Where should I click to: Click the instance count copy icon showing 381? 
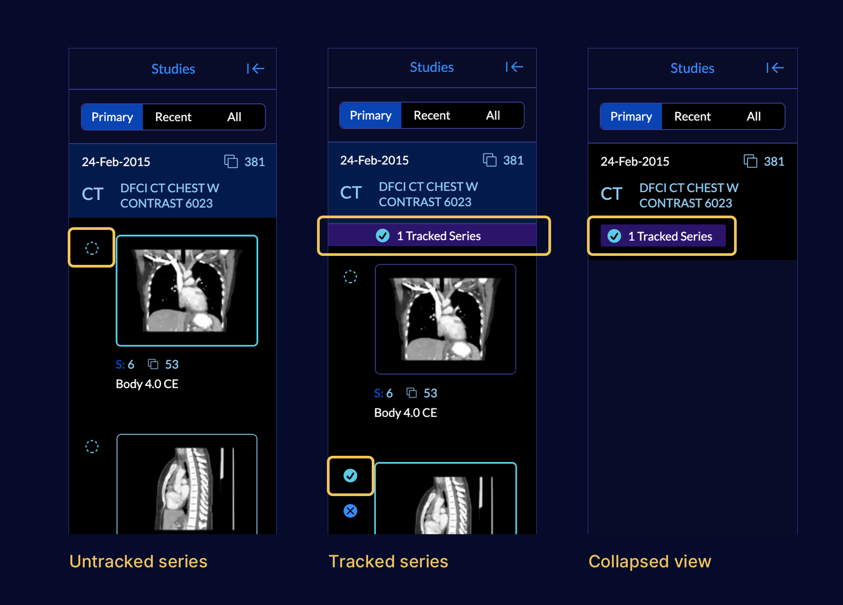tap(232, 162)
